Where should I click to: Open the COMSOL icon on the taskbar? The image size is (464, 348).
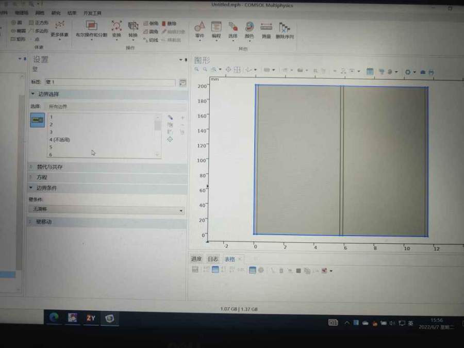point(110,318)
